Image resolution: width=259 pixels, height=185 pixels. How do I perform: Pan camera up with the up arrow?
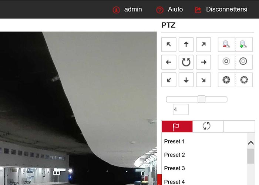tap(186, 44)
